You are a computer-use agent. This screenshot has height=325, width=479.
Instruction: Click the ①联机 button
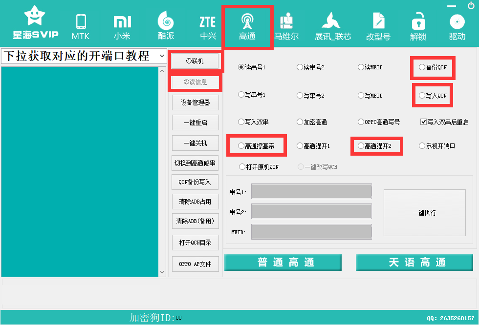(195, 61)
